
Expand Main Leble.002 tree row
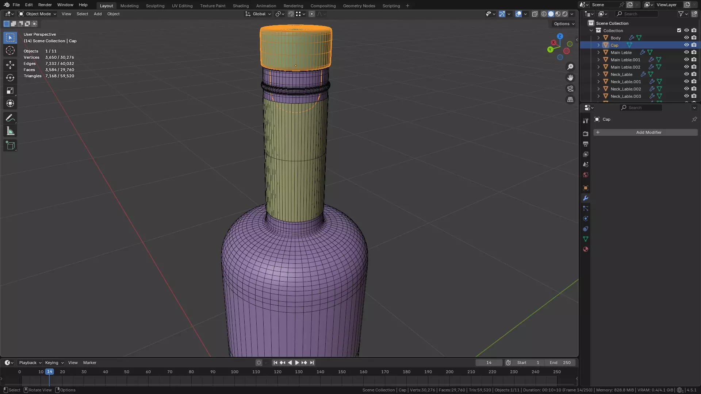click(598, 67)
